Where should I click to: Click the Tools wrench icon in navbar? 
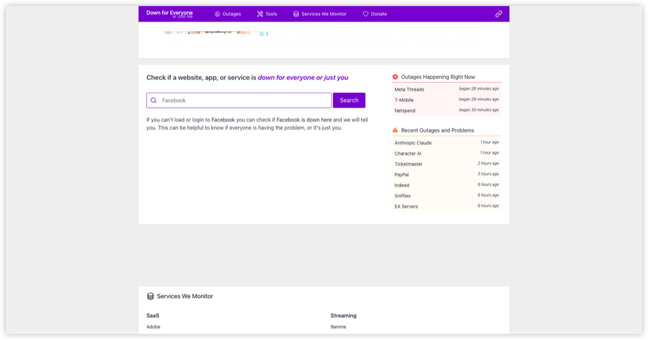point(260,14)
